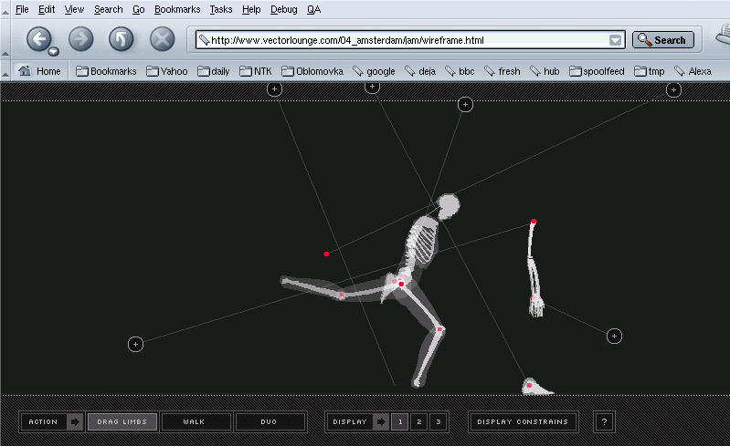Open the Search menu

(x=109, y=9)
